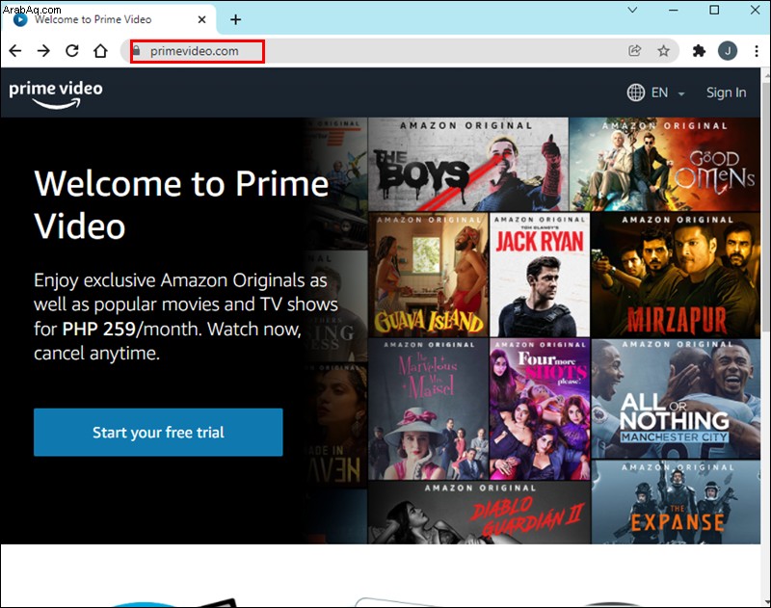Select the Welcome to Prime Video tab
The image size is (771, 608).
pos(109,19)
